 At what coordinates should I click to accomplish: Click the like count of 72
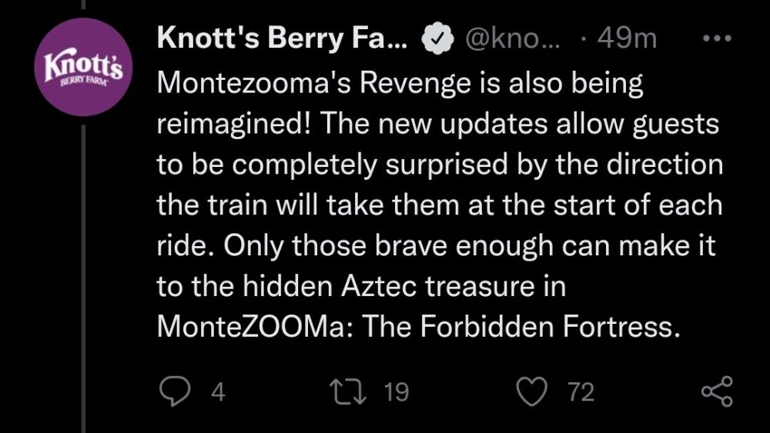[x=581, y=394]
